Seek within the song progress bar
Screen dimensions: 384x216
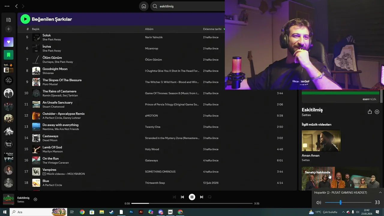click(192, 203)
